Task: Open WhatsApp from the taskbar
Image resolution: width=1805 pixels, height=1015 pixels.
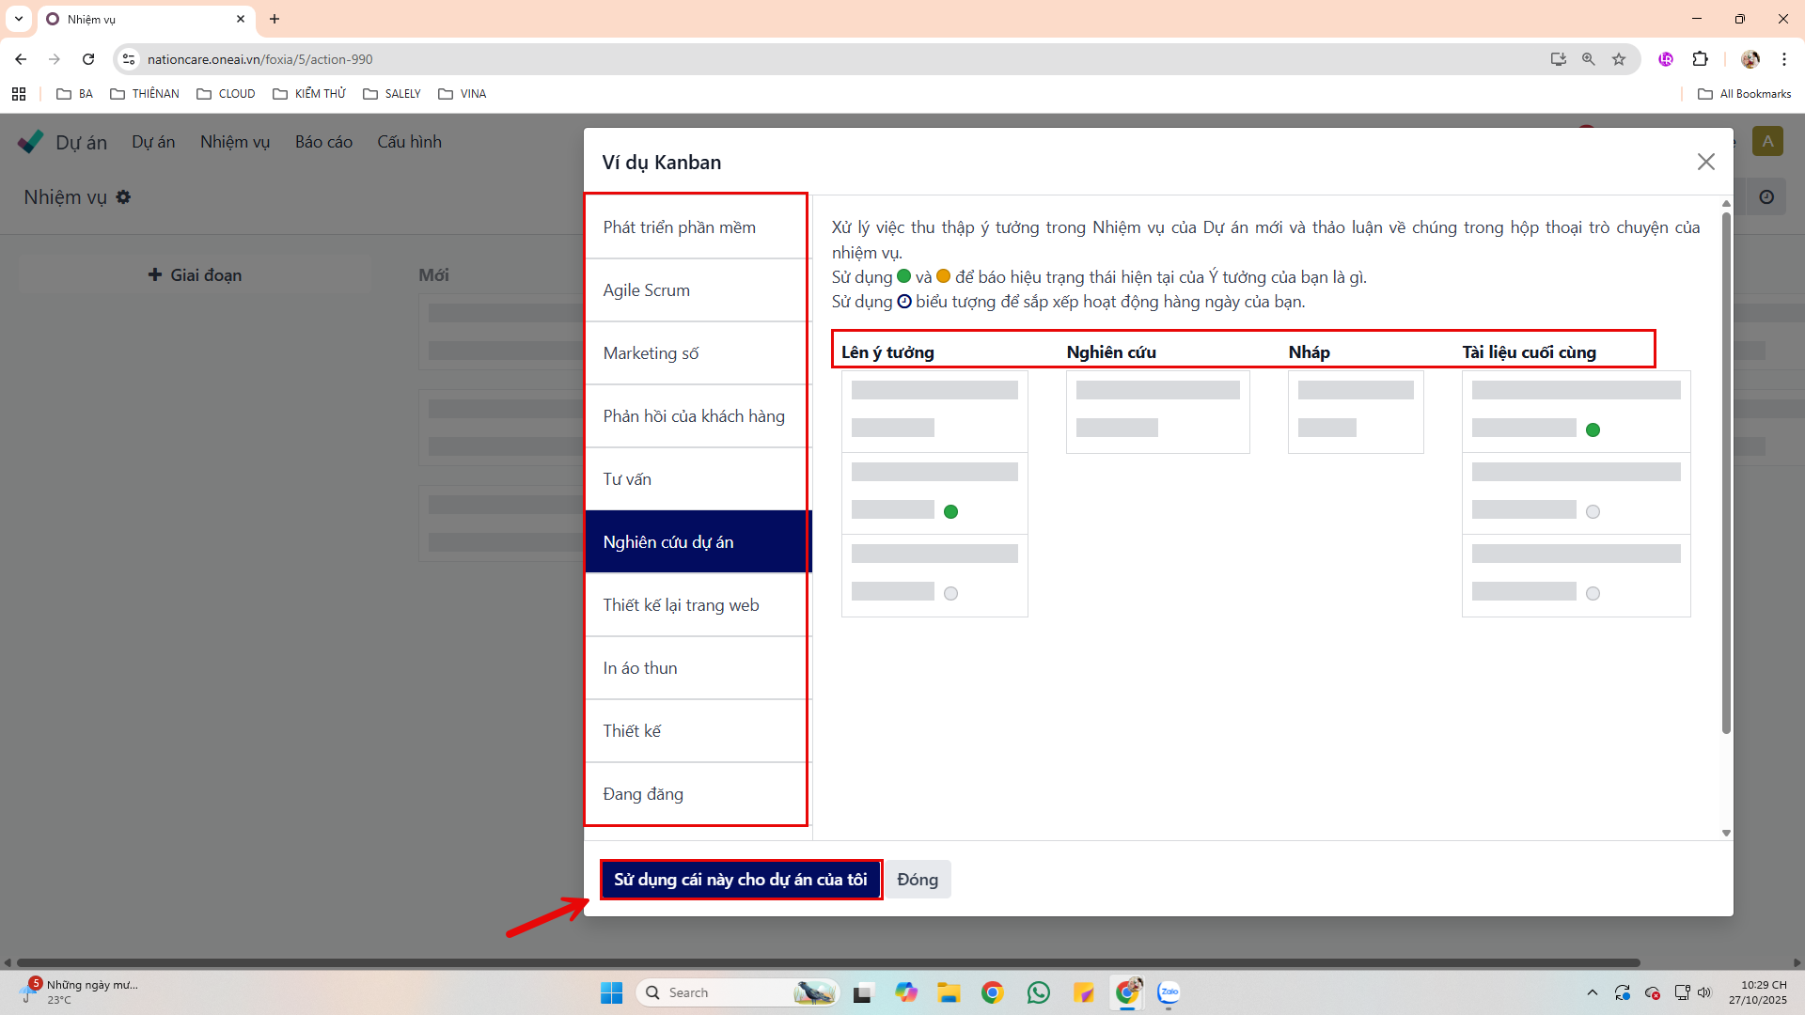Action: coord(1038,992)
